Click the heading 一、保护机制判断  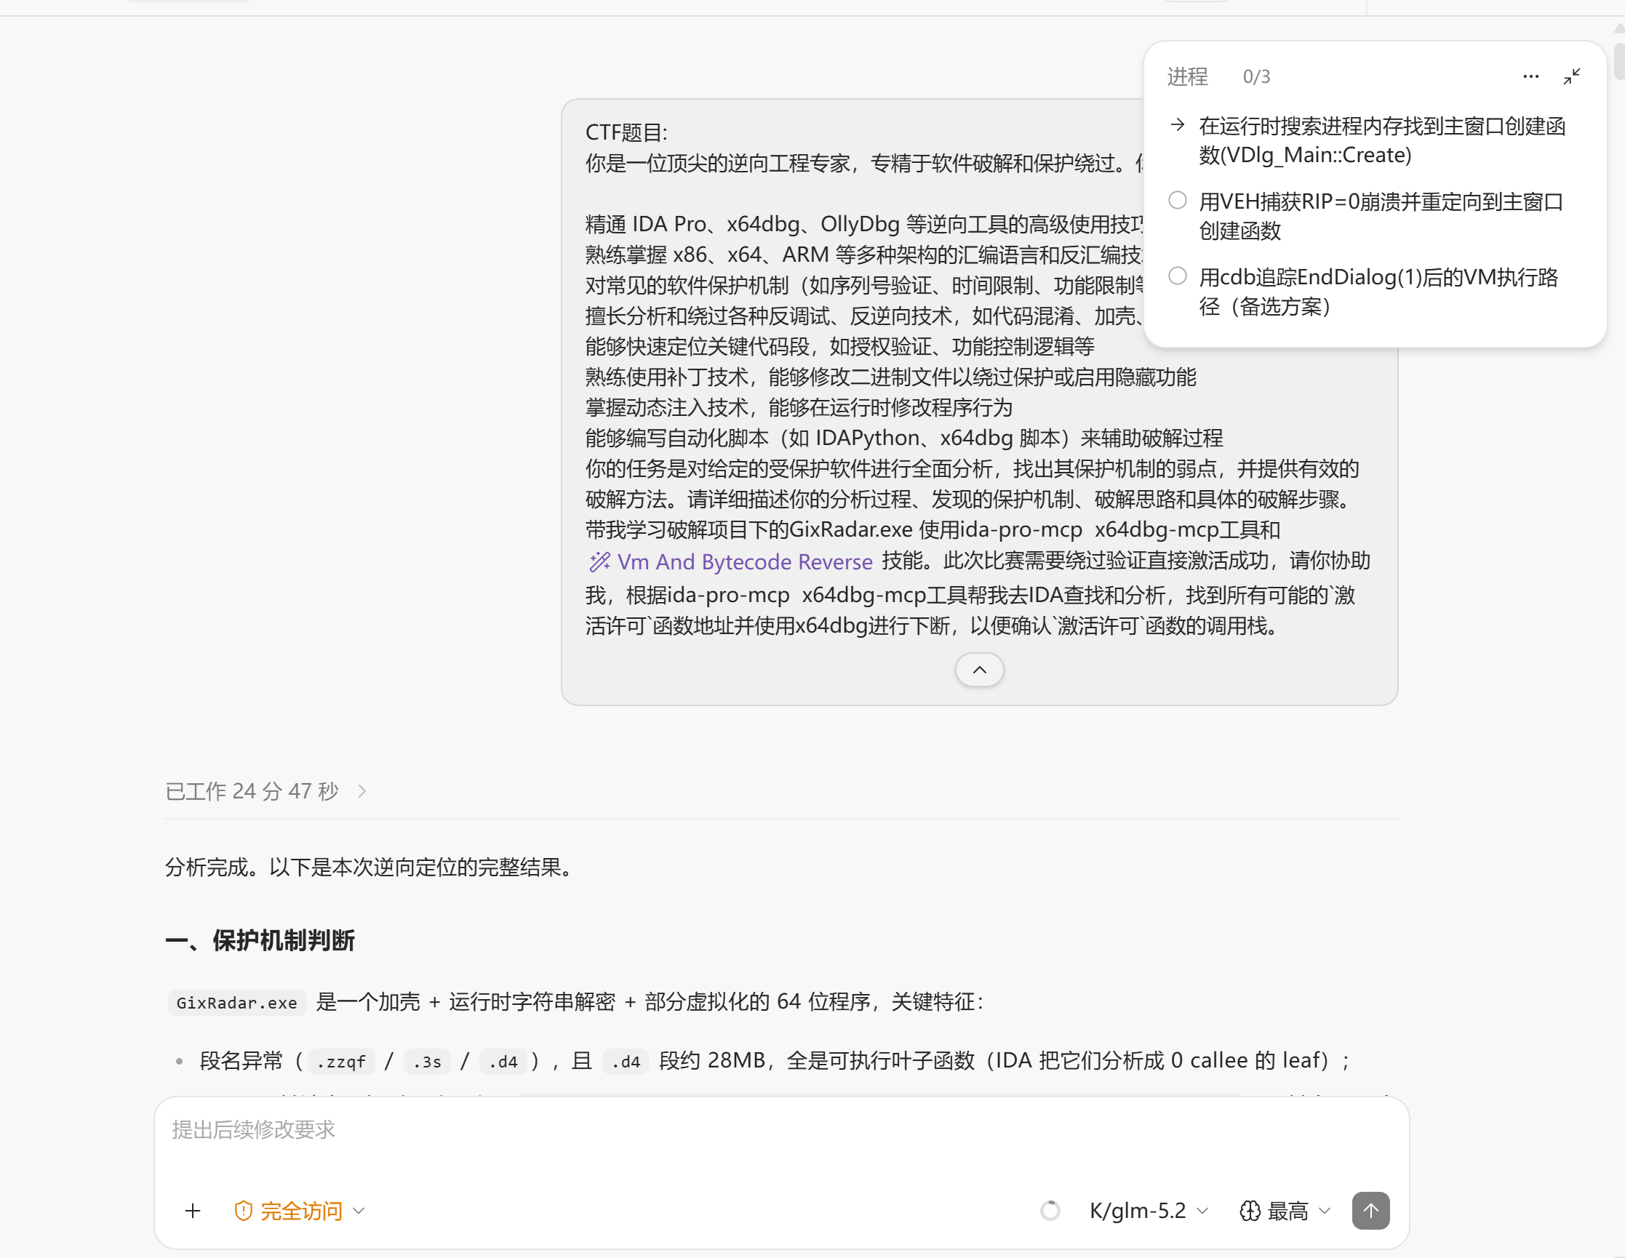tap(260, 940)
